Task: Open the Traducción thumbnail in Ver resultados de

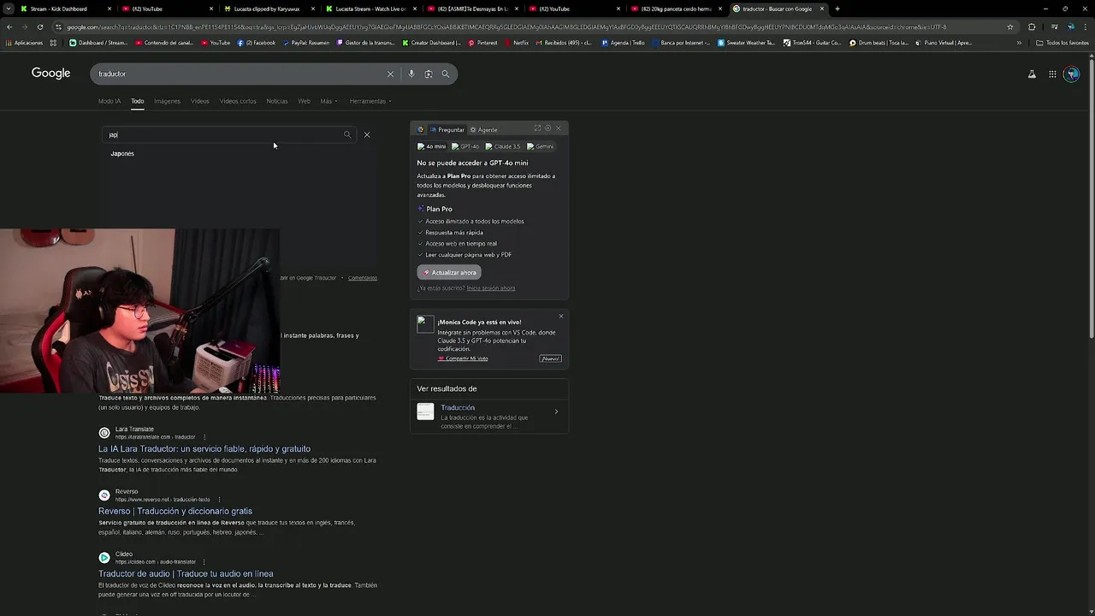Action: [x=425, y=412]
